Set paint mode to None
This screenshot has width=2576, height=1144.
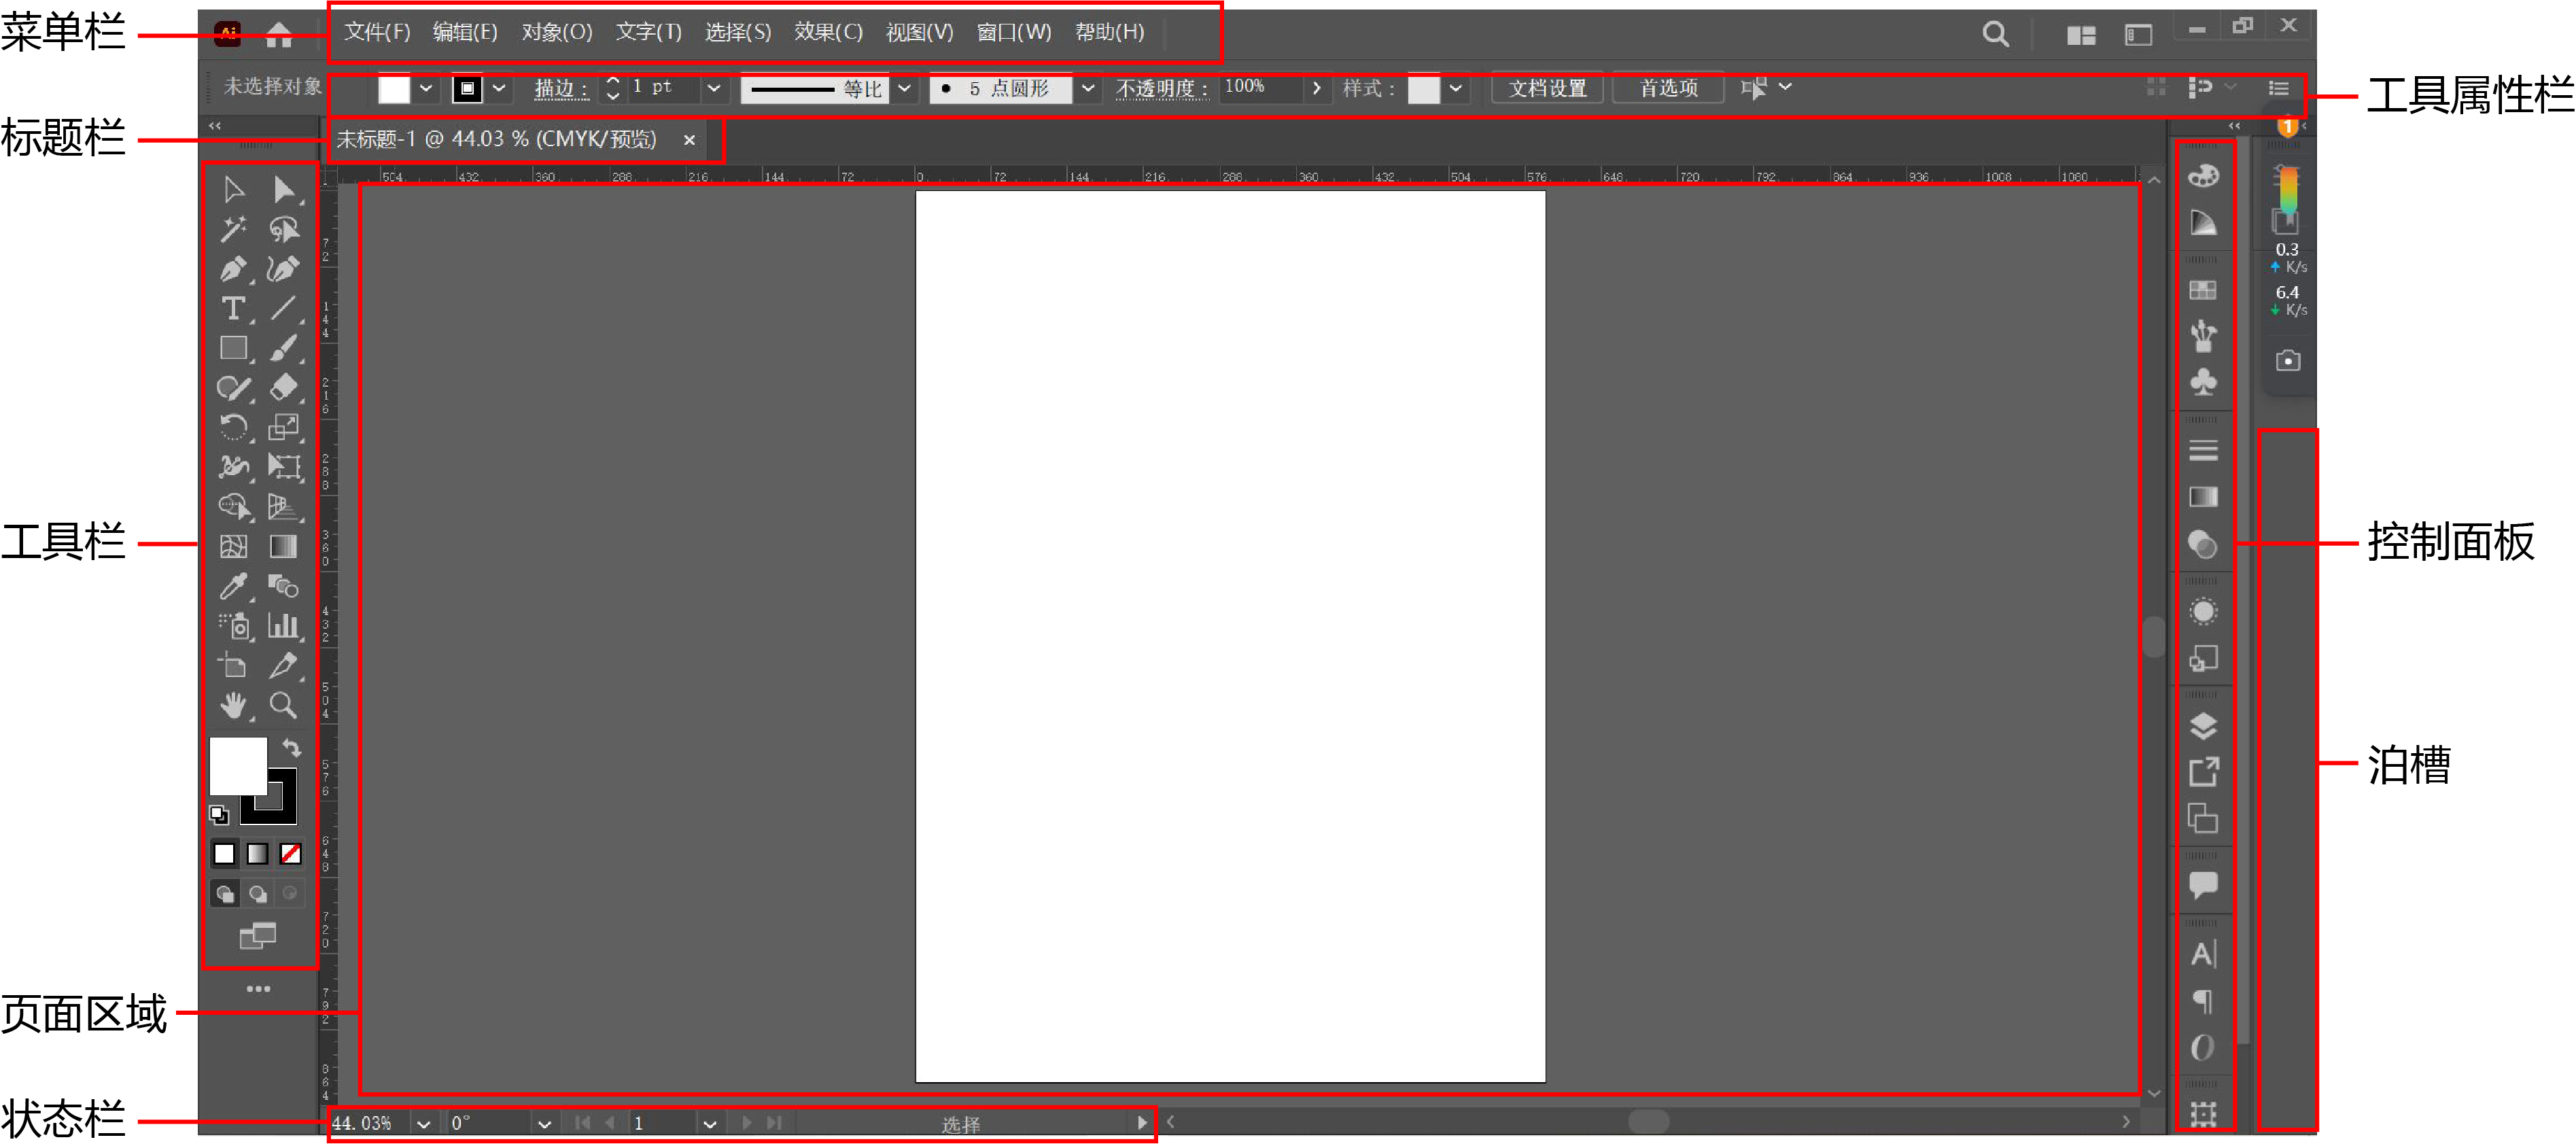[x=291, y=853]
